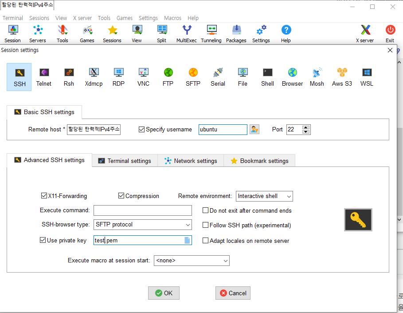Click the Execute command input field
403x313 pixels.
pos(143,210)
